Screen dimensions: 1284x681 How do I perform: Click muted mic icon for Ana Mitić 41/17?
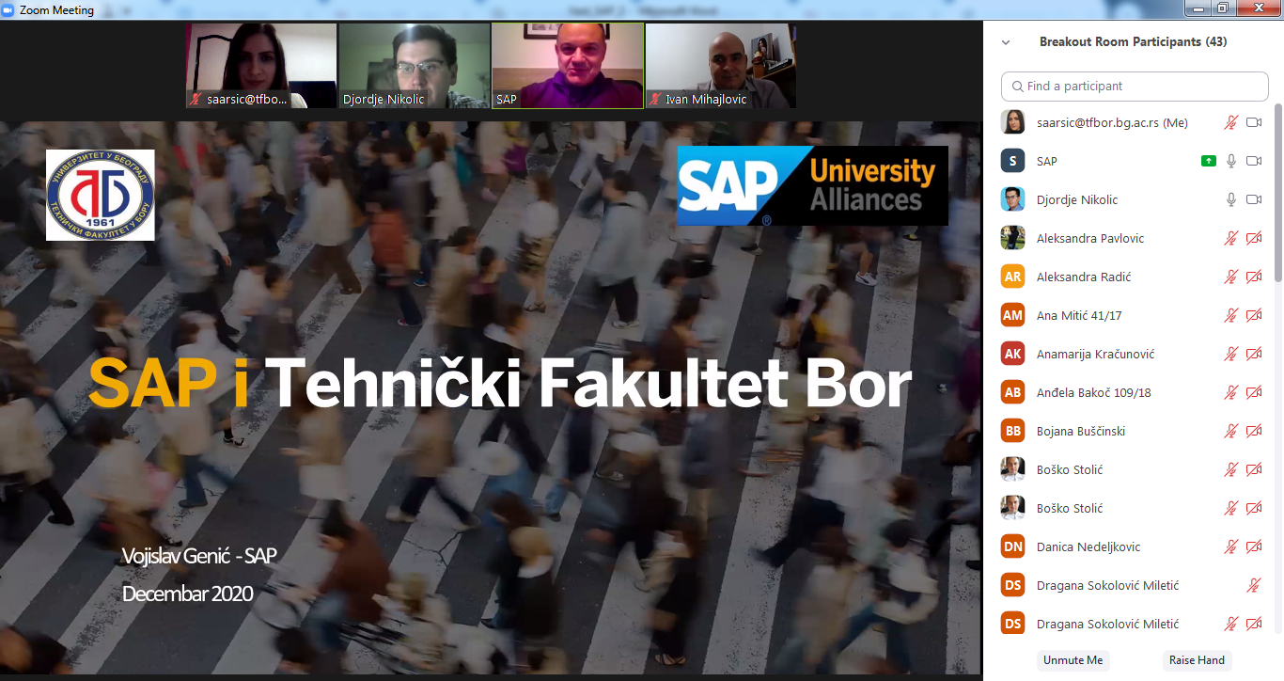(1230, 315)
